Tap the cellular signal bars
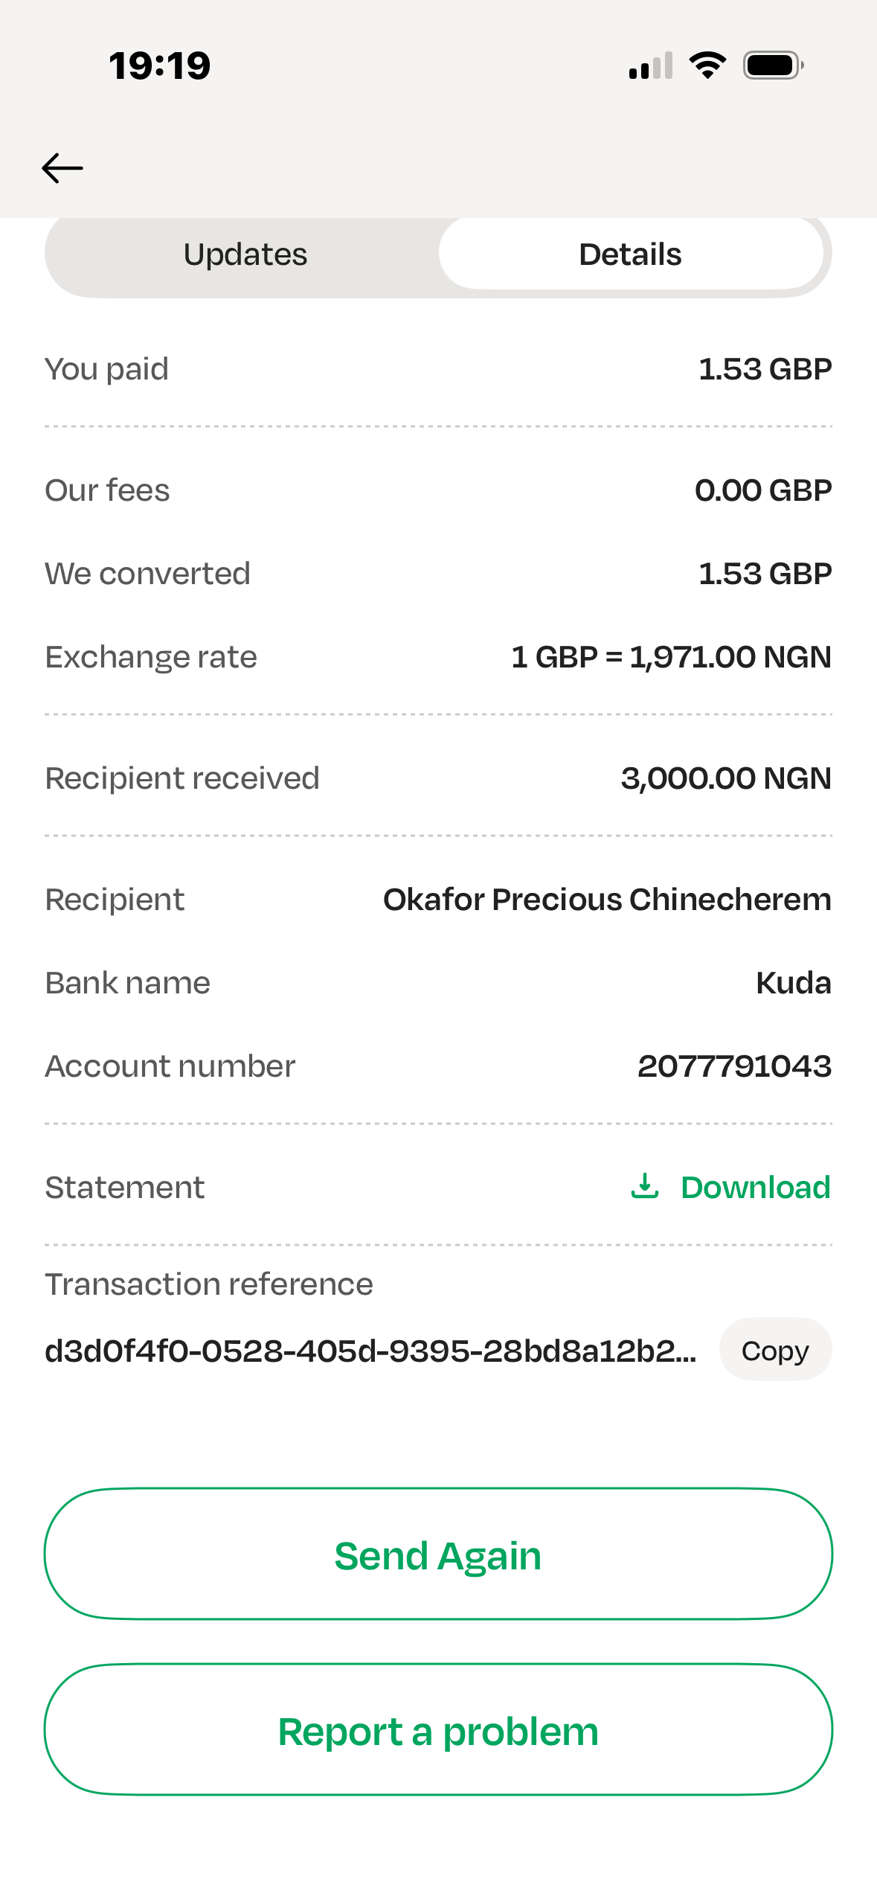Image resolution: width=877 pixels, height=1902 pixels. [x=651, y=65]
